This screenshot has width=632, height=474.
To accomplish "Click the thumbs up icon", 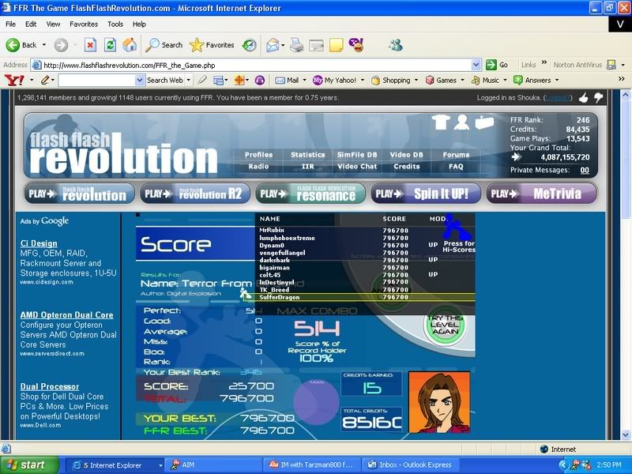I will click(x=584, y=98).
